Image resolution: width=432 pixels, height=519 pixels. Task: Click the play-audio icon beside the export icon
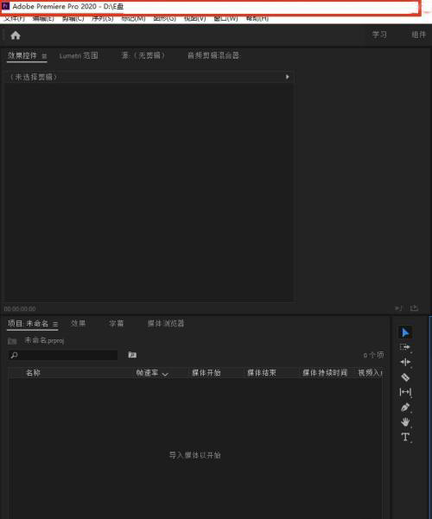pos(398,308)
